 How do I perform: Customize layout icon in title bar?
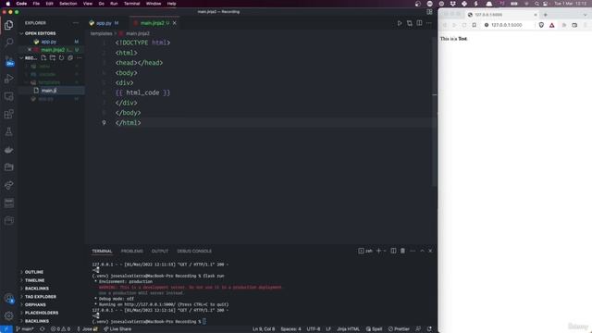point(429,12)
